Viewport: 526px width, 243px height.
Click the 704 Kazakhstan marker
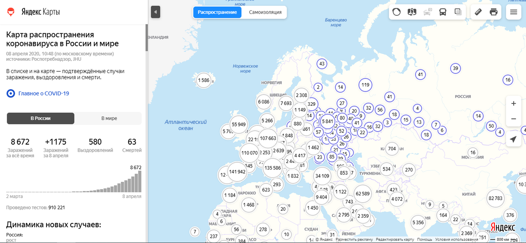(392, 149)
